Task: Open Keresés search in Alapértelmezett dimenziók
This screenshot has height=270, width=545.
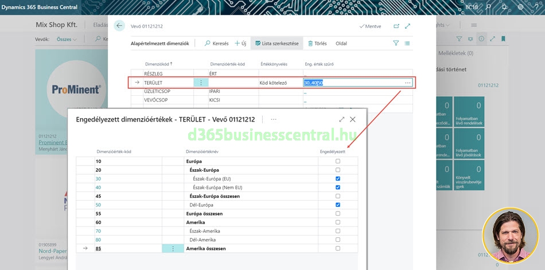Action: click(x=216, y=44)
